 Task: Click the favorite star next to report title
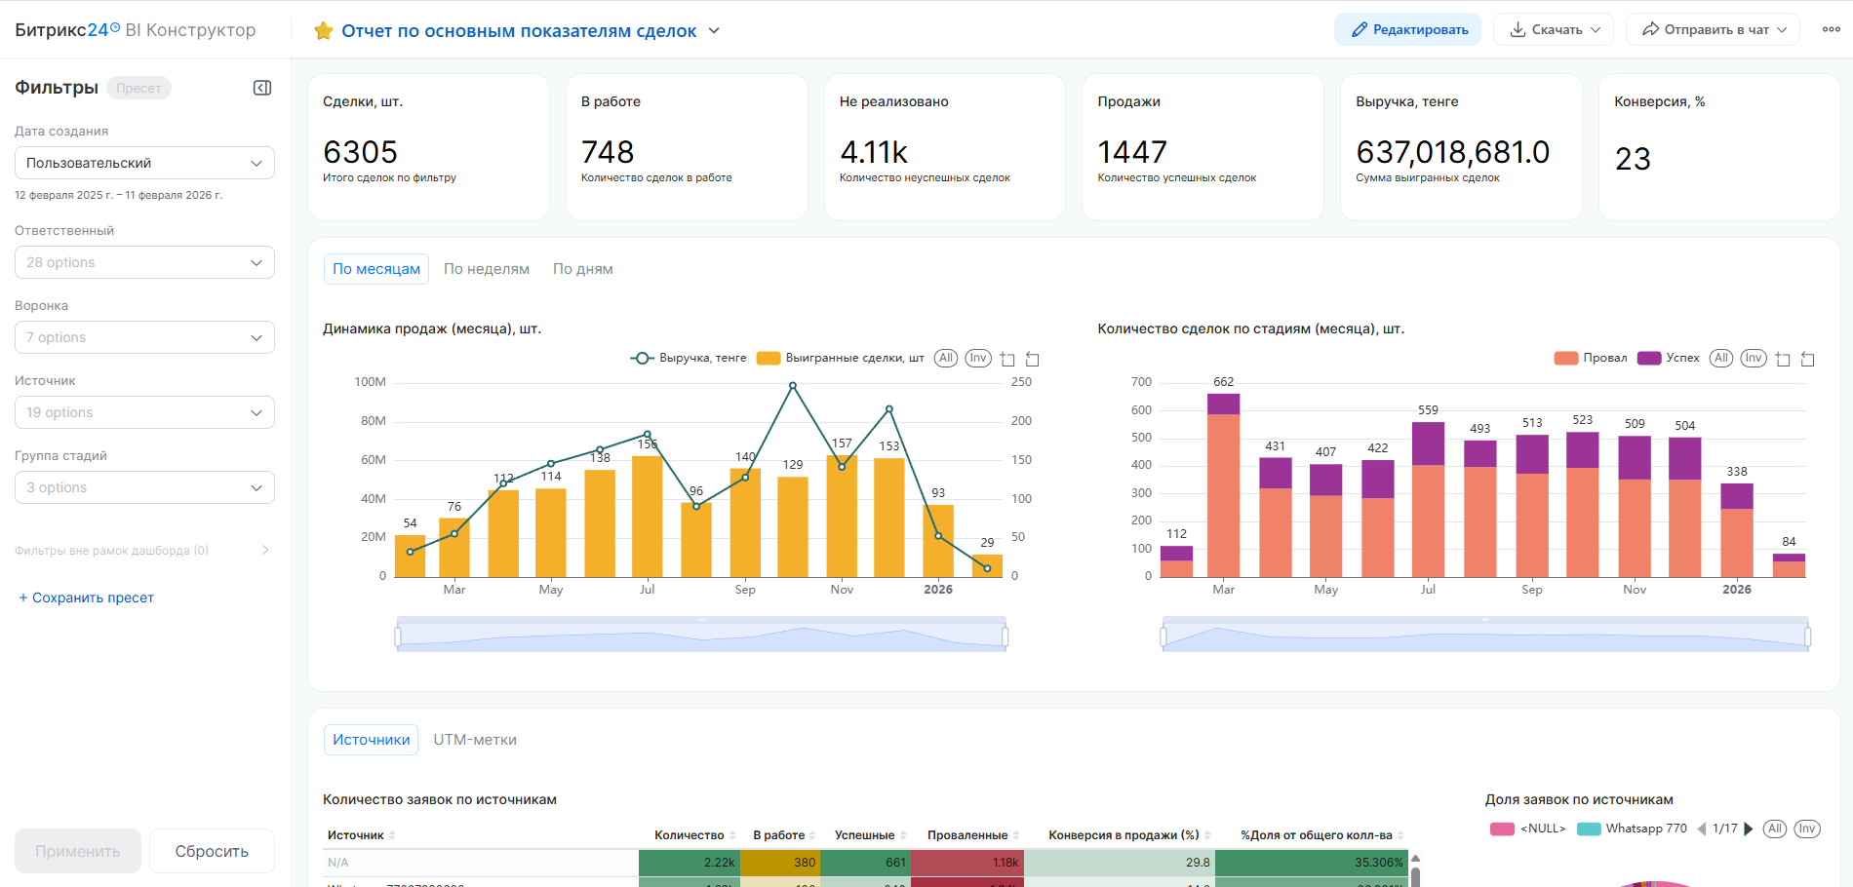pyautogui.click(x=324, y=31)
